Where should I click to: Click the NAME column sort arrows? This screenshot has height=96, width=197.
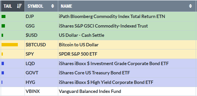(191, 6)
